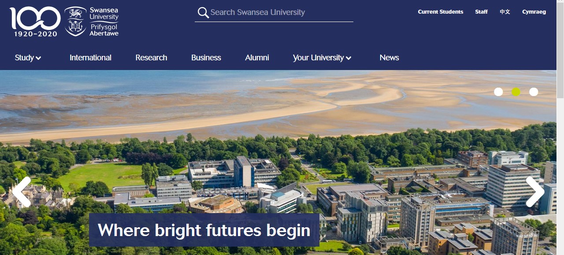
Task: Expand the Study dropdown menu
Action: (x=28, y=58)
